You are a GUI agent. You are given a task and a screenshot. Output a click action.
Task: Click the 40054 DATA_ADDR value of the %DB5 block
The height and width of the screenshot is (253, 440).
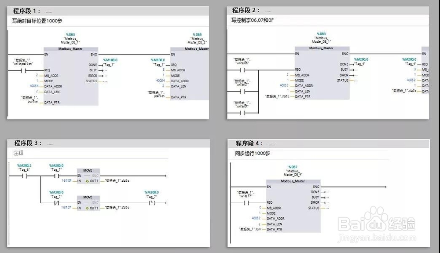[x=161, y=81]
